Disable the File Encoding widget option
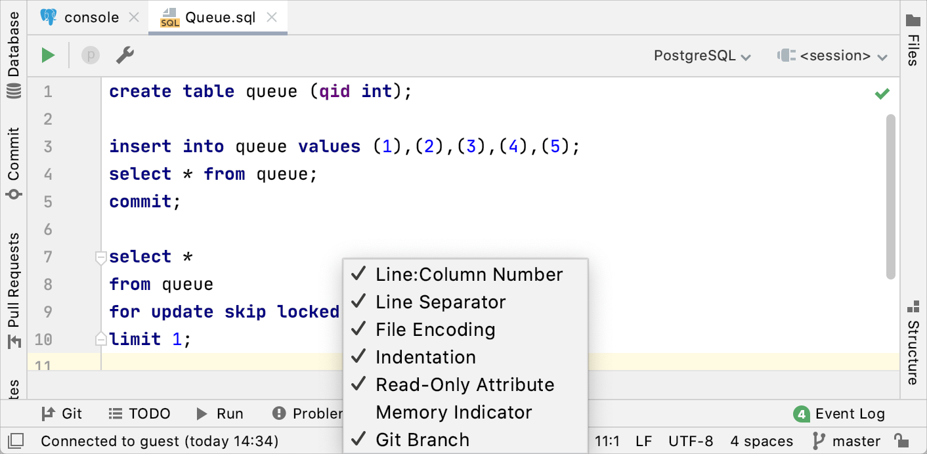Image resolution: width=927 pixels, height=454 pixels. (435, 330)
